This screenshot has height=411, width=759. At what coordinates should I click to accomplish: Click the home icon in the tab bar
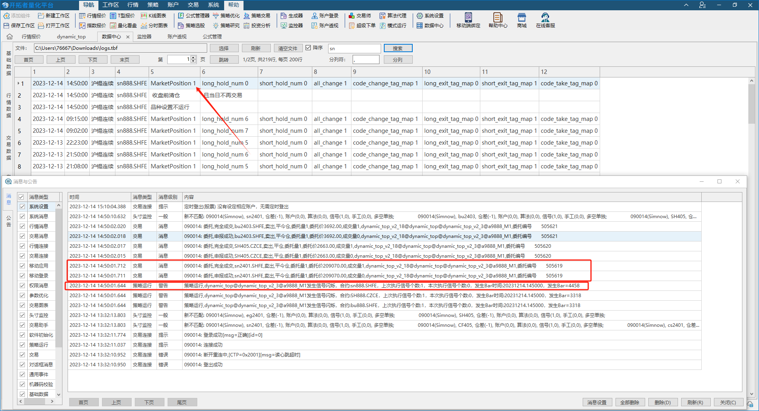[x=9, y=36]
